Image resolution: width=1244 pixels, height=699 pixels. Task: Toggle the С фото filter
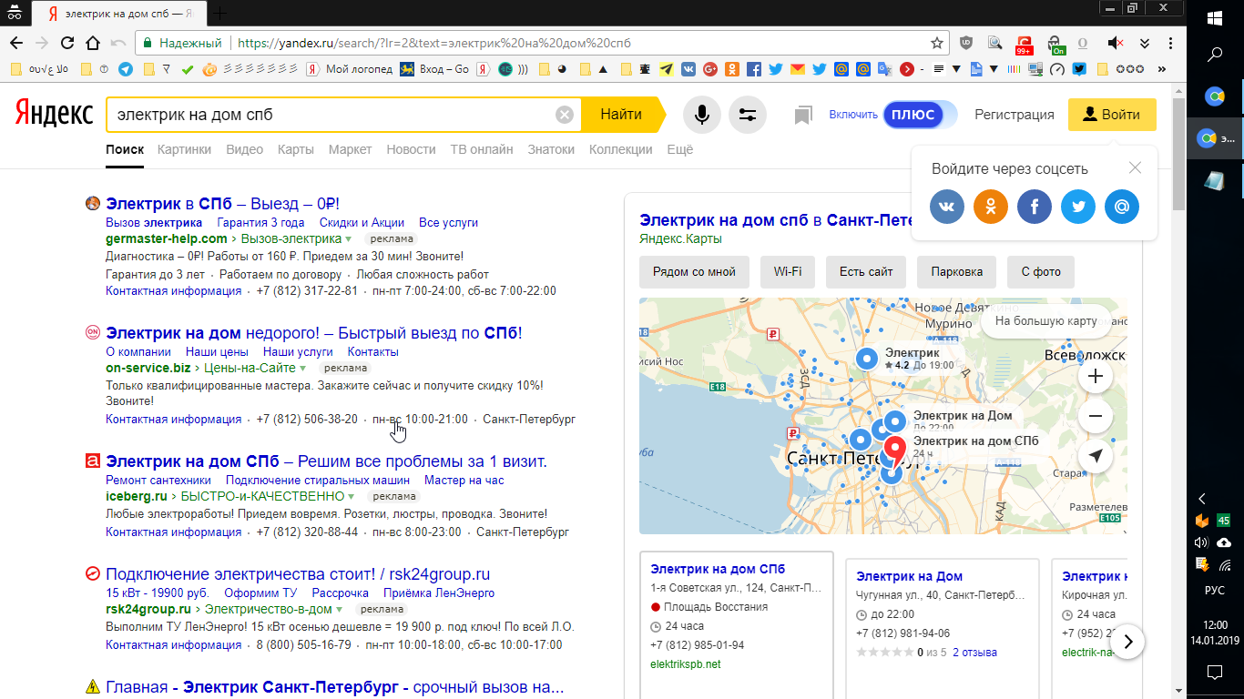point(1041,272)
